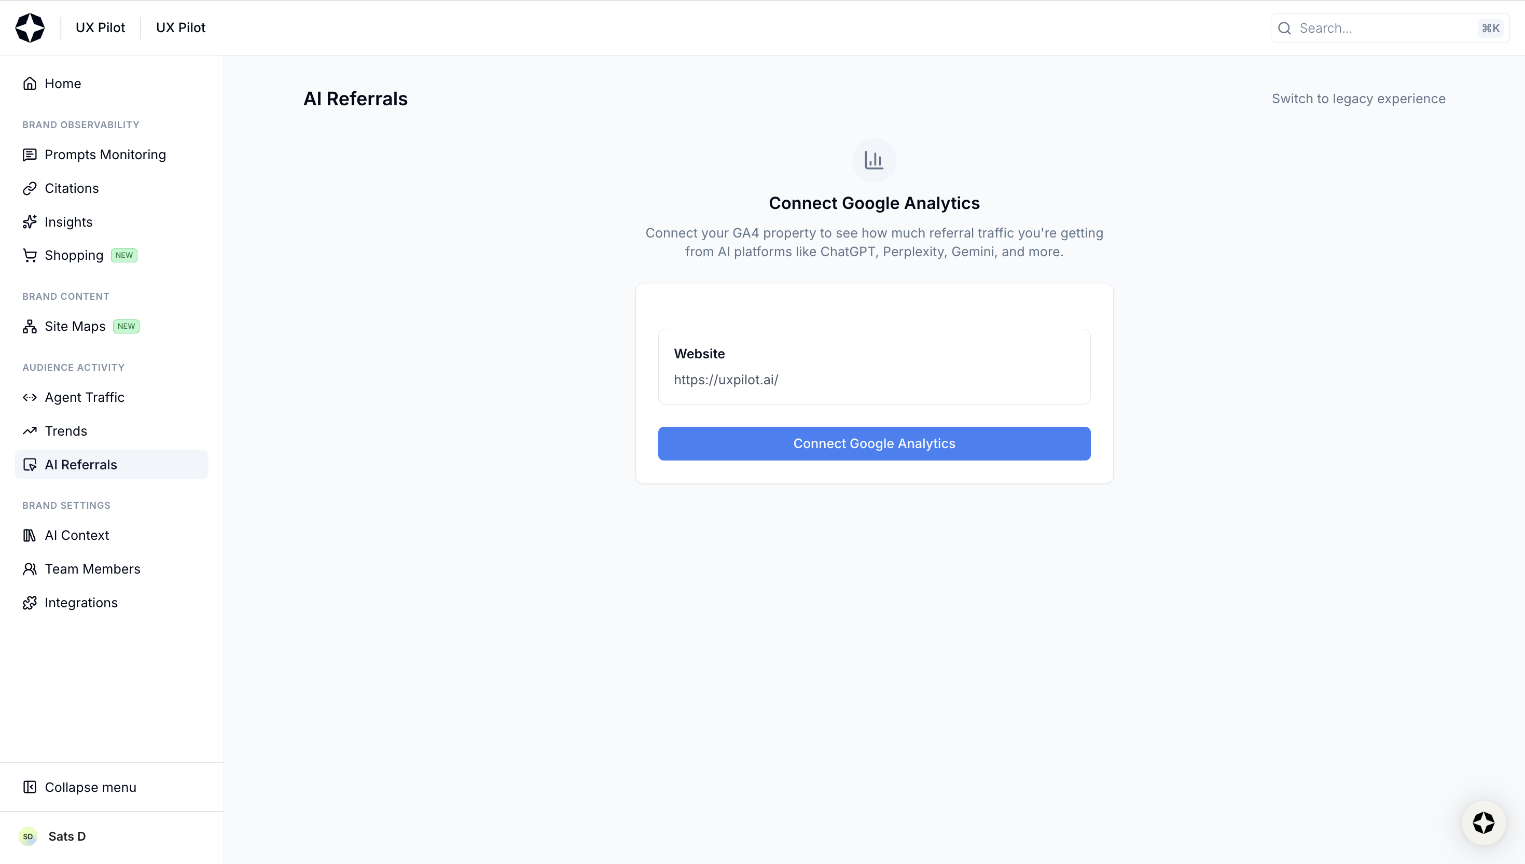1525x864 pixels.
Task: Open the floating assistant button at bottom-right
Action: 1483,823
